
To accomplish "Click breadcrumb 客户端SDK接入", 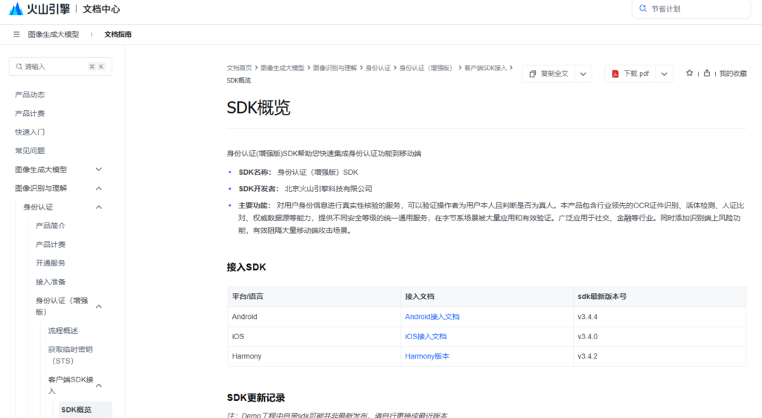I will 485,68.
